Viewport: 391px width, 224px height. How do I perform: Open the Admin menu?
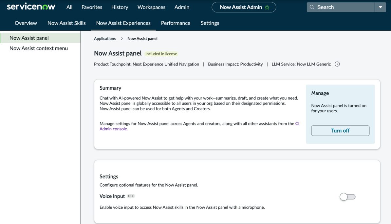point(182,7)
